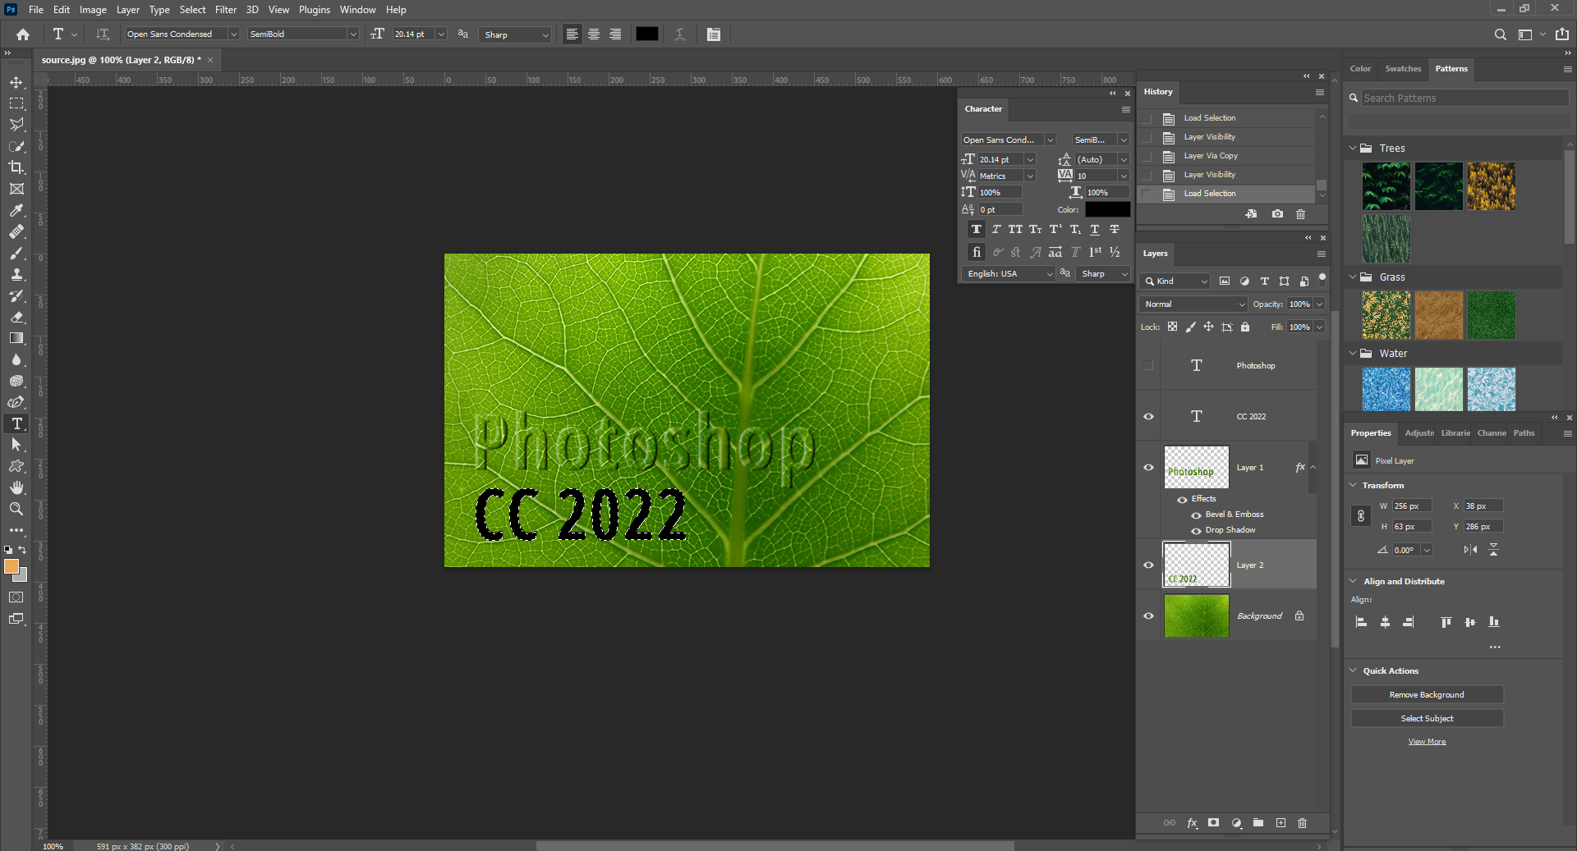Create a new group folder
The width and height of the screenshot is (1577, 851).
[x=1258, y=823]
